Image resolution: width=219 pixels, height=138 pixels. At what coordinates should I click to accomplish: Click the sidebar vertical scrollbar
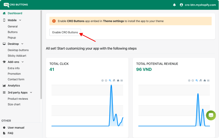pyautogui.click(x=41, y=55)
